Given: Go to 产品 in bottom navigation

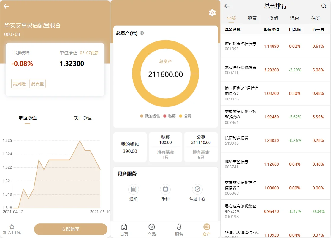Looking at the screenshot, I should (x=152, y=230).
